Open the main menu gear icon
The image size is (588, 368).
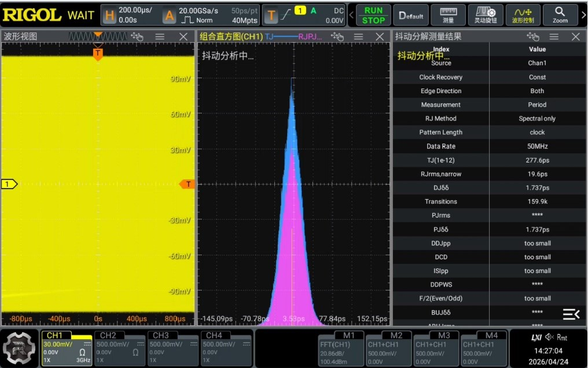(19, 348)
